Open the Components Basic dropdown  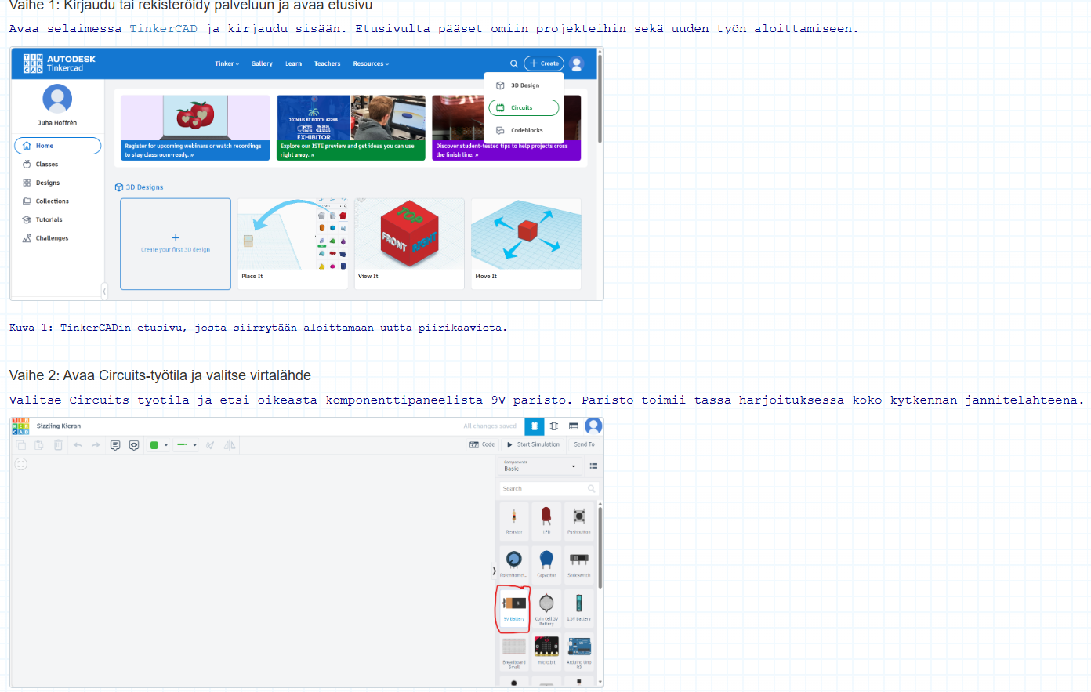coord(540,466)
